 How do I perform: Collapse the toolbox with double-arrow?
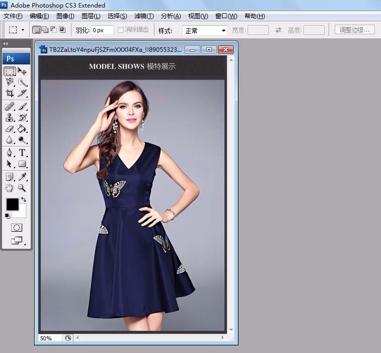(x=6, y=44)
